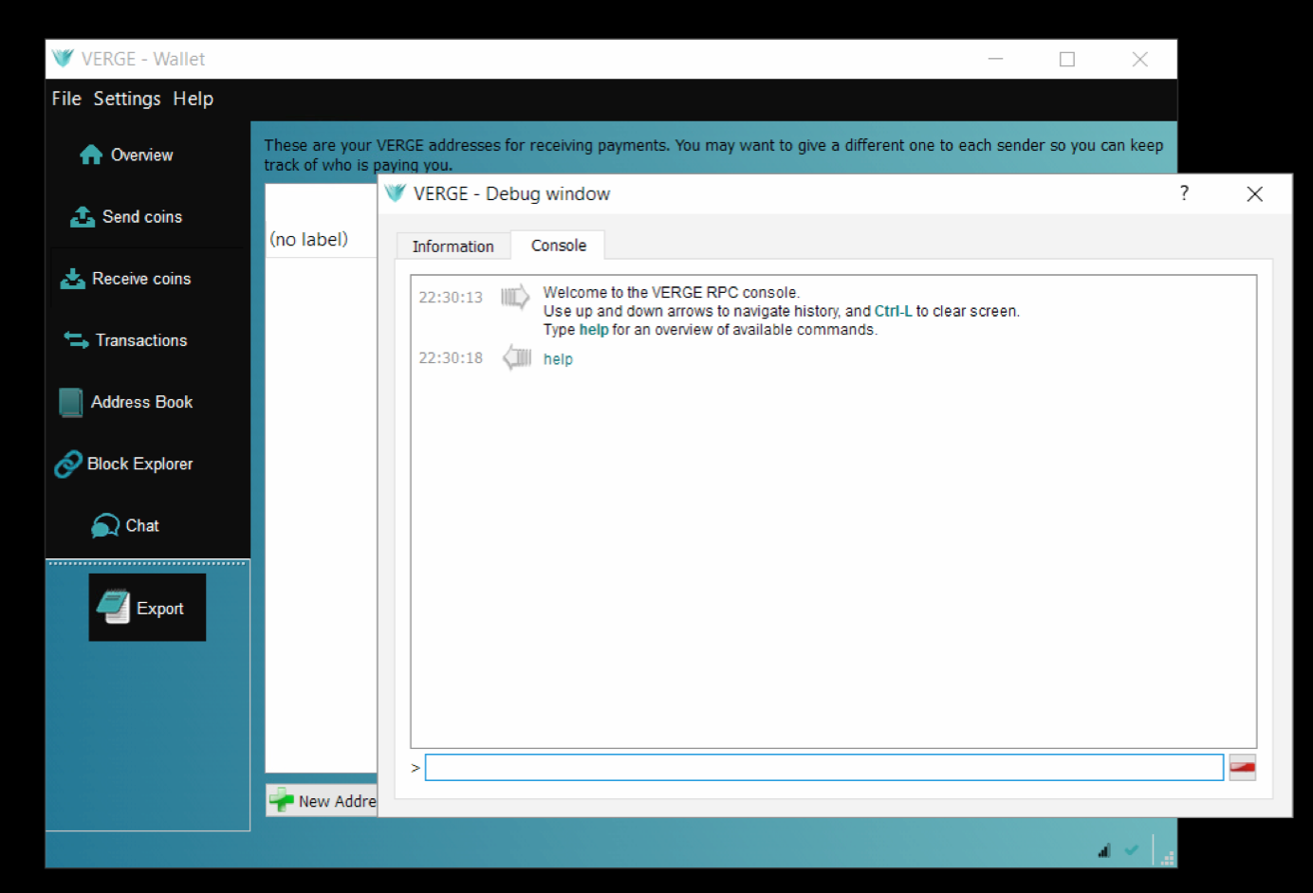Click the welcome message reply arrow icon
Screen dimensions: 1313x893
coord(515,297)
